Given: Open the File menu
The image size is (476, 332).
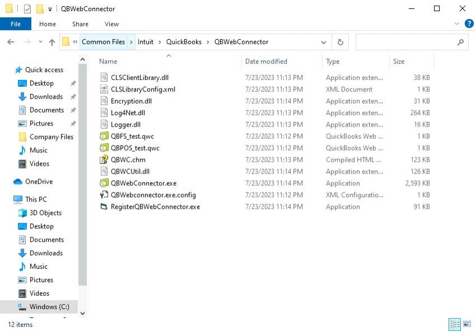Looking at the screenshot, I should (16, 24).
